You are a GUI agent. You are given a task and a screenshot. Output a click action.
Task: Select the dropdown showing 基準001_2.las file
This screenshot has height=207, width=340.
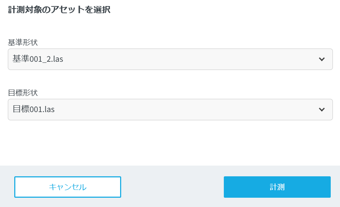(170, 59)
